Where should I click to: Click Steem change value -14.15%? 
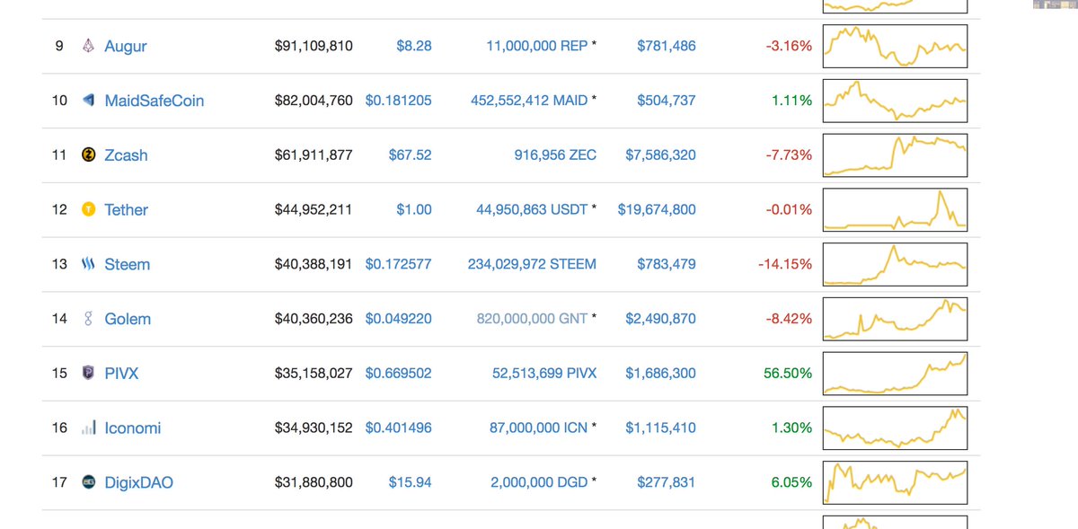pos(785,264)
